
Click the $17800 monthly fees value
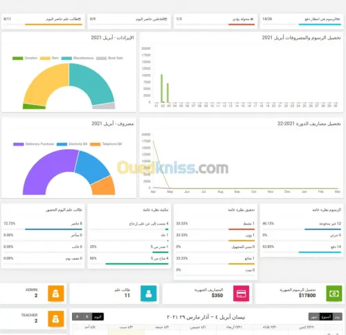(307, 296)
